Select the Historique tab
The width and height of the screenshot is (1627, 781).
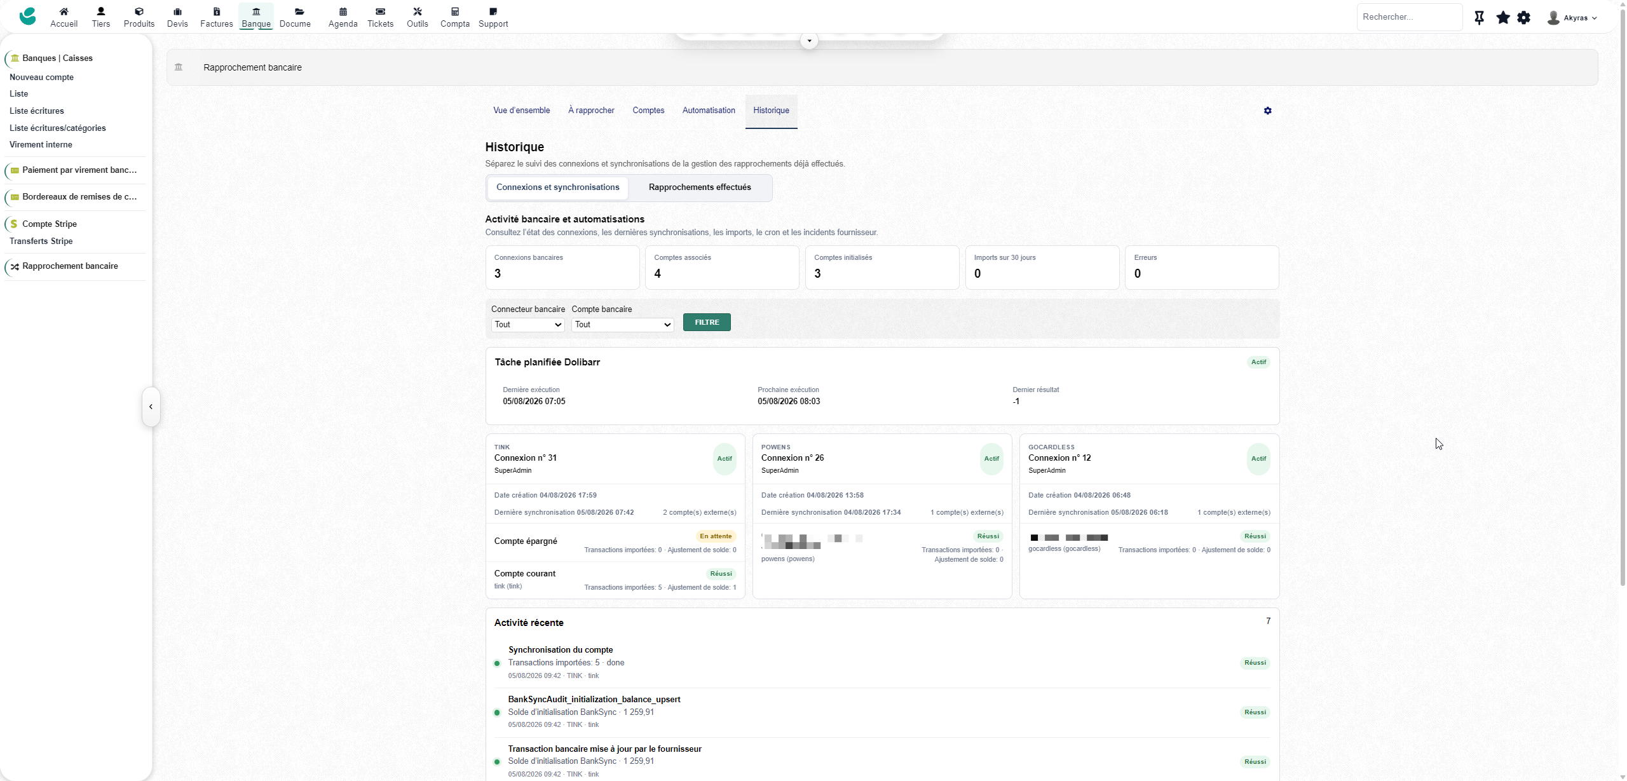771,111
